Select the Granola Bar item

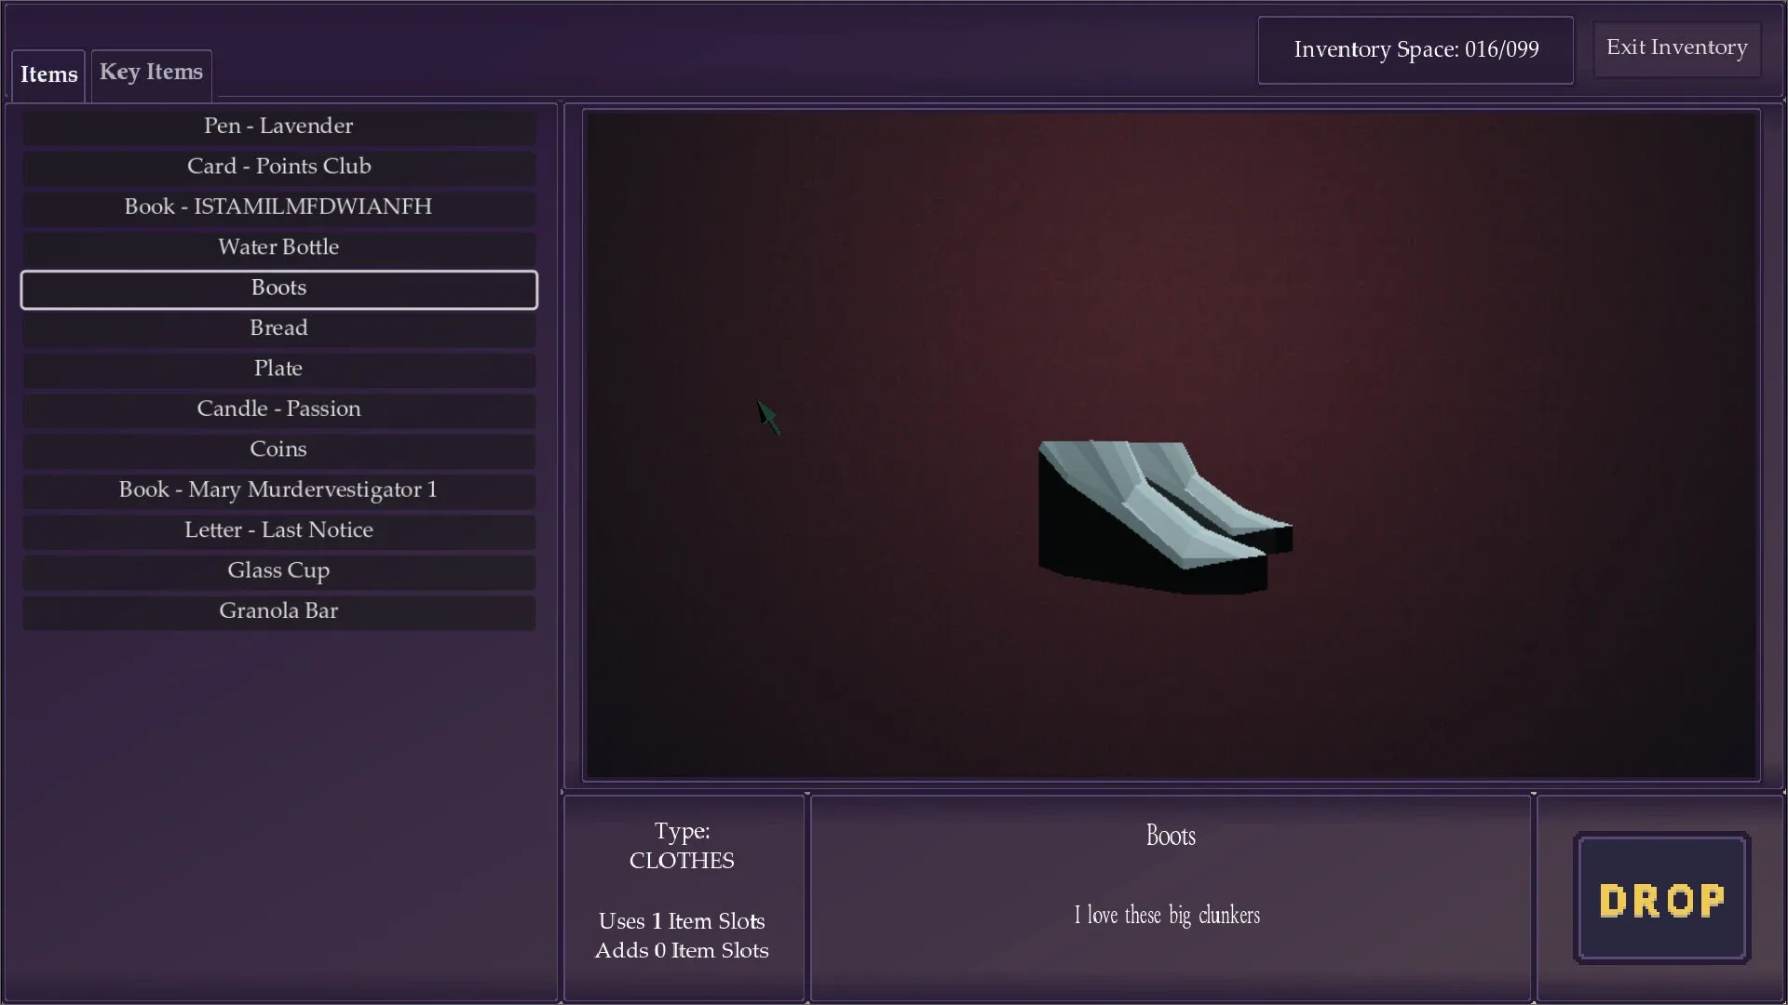click(x=278, y=610)
